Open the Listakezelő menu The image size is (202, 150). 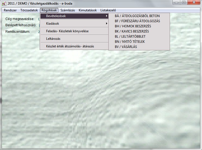tap(108, 10)
